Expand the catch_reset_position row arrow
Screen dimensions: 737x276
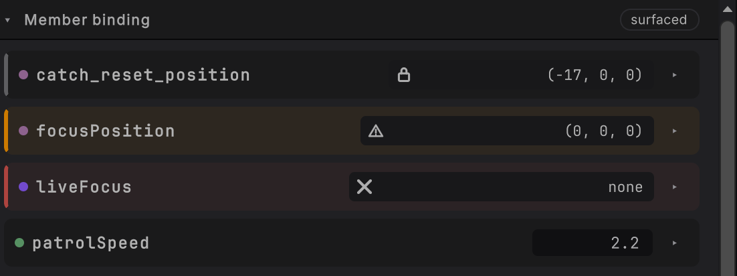click(675, 75)
